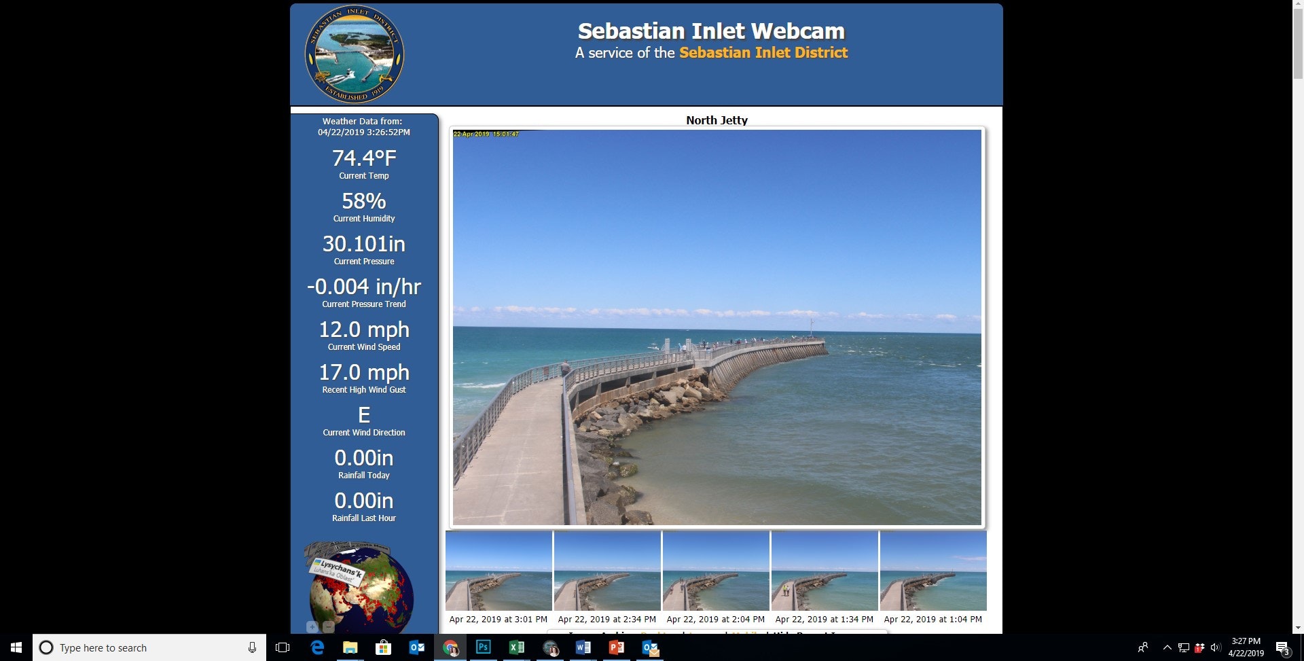Viewport: 1304px width, 661px height.
Task: Open Microsoft Store from the taskbar
Action: pos(383,647)
